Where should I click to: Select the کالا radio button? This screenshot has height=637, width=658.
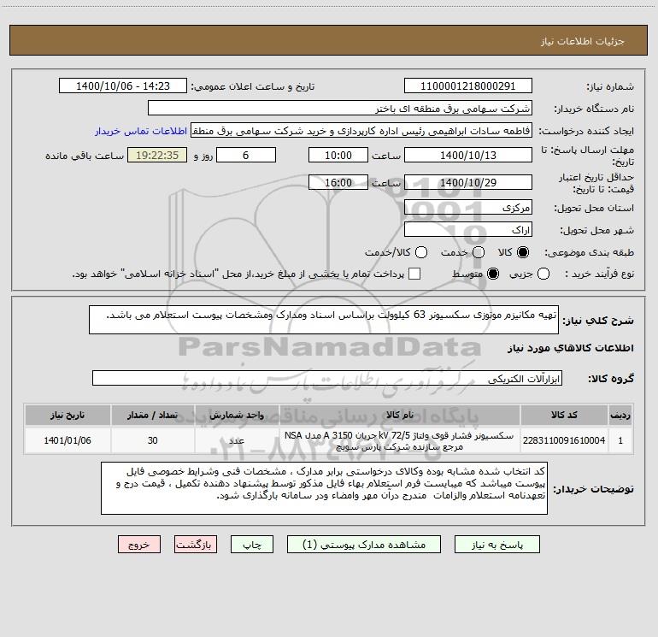pos(522,252)
